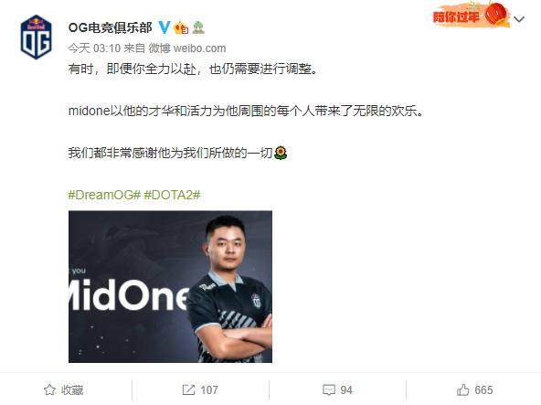Click the orange membership badge icon
Viewport: 541px width, 405px height.
pyautogui.click(x=181, y=27)
